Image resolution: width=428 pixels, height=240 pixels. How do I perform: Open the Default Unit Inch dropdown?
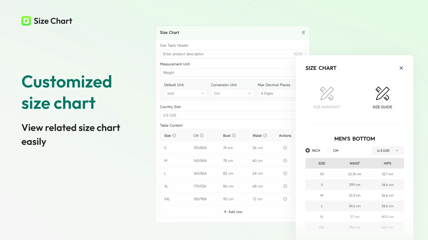click(186, 93)
